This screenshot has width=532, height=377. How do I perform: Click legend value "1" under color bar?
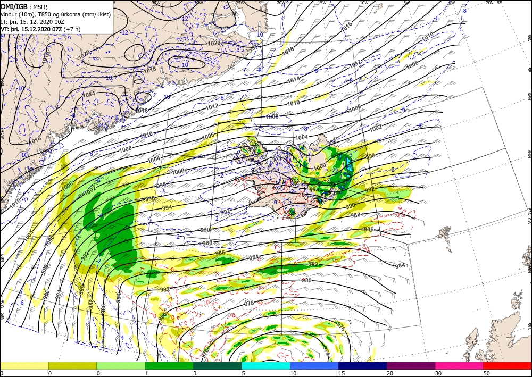click(x=147, y=373)
